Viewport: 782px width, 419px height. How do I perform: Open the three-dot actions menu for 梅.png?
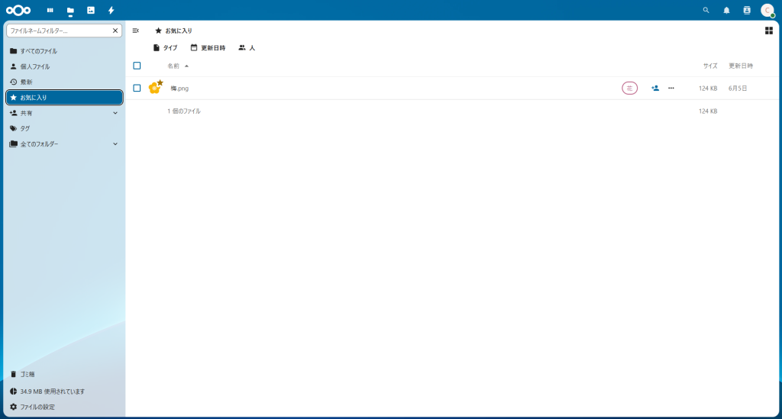671,88
